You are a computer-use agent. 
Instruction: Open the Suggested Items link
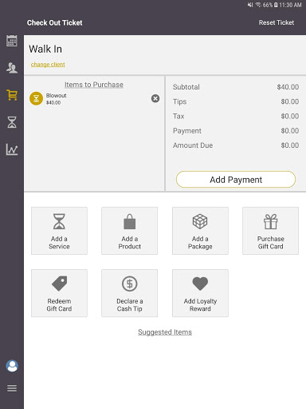[165, 332]
